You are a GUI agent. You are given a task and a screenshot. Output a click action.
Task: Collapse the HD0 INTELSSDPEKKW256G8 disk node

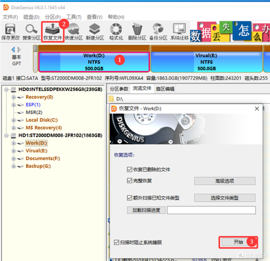[6, 89]
